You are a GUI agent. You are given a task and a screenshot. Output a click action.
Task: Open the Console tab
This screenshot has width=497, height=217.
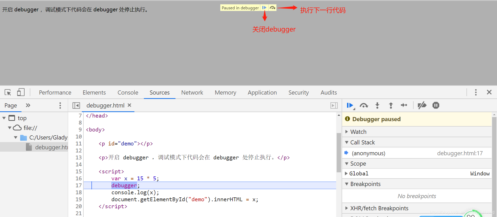(128, 92)
